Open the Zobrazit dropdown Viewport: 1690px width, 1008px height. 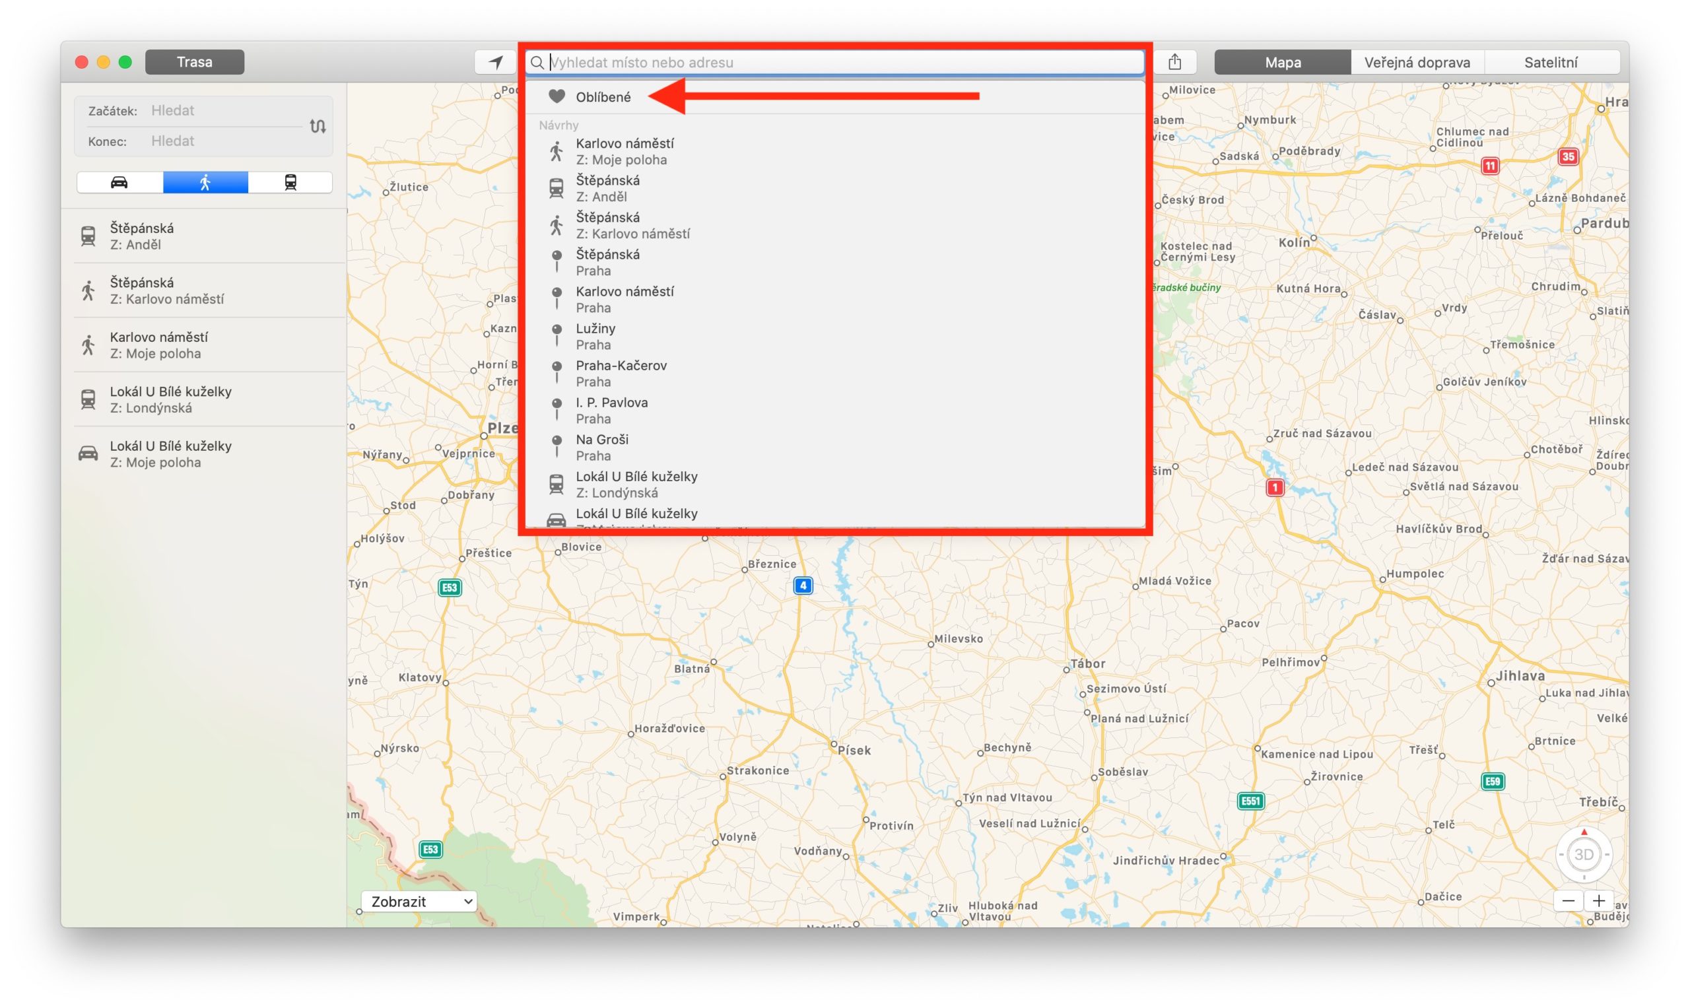(x=419, y=901)
